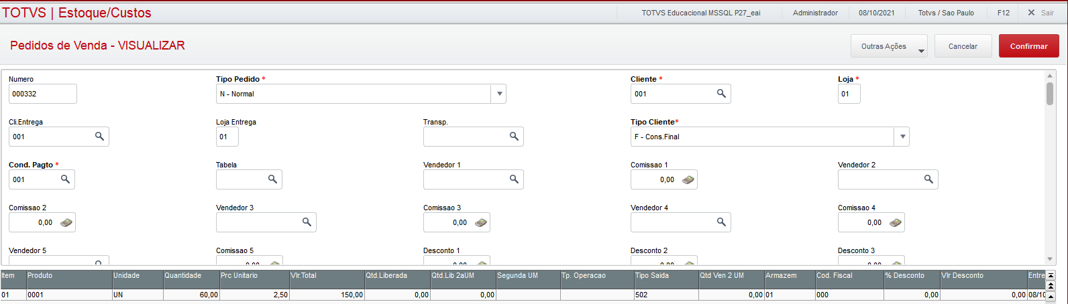Click the Numero field 000332
The width and height of the screenshot is (1068, 304).
43,94
